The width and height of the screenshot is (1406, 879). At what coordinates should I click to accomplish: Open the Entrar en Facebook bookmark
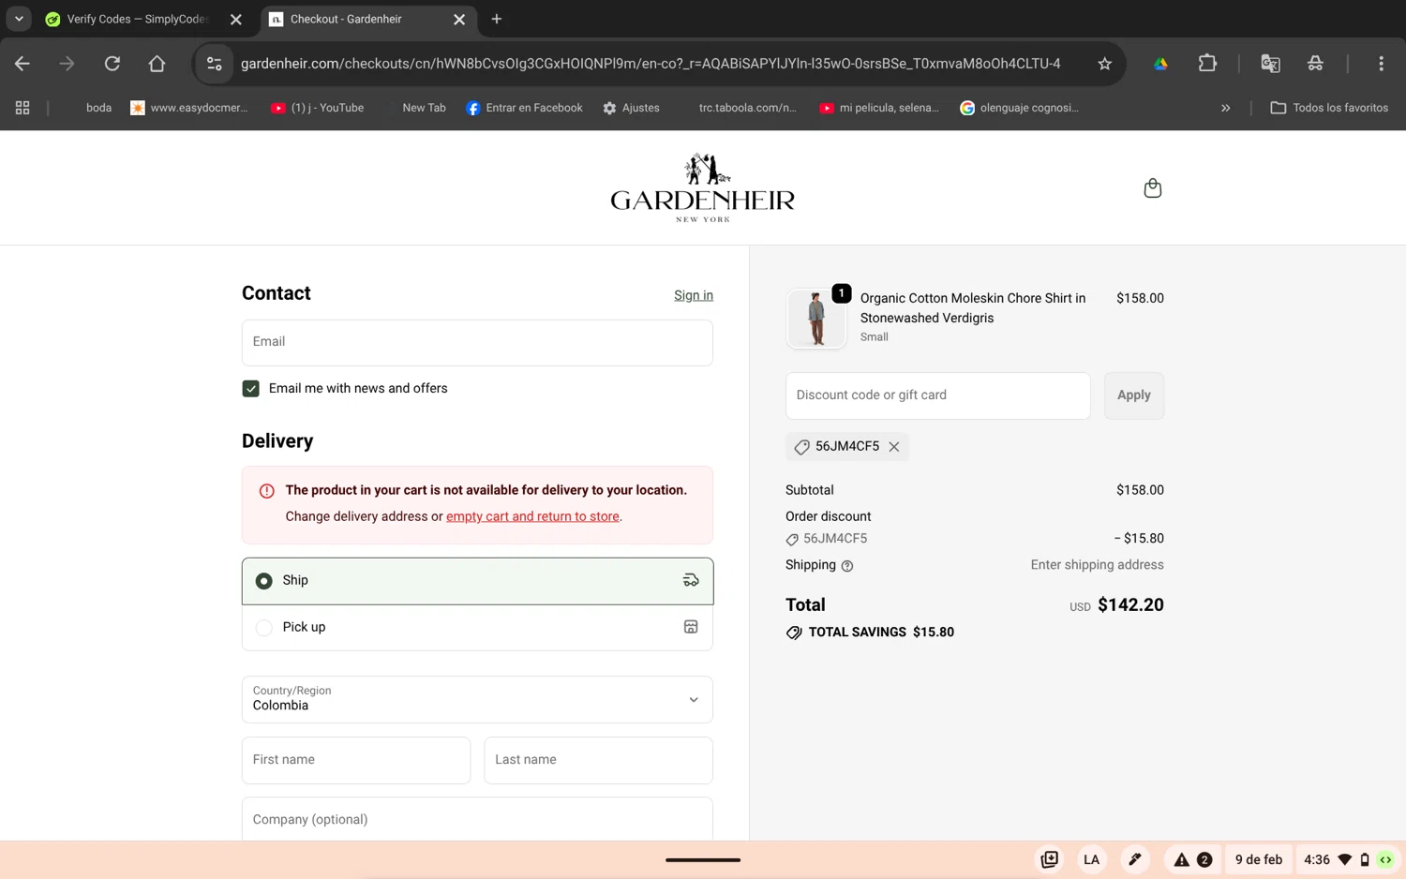point(524,108)
